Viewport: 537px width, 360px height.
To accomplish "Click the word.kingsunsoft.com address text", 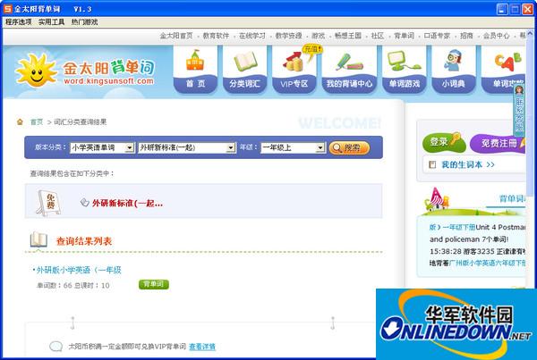I will pos(108,81).
